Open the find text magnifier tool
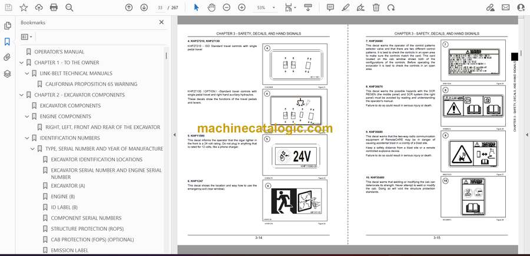Image resolution: width=530 pixels, height=256 pixels. [x=69, y=8]
